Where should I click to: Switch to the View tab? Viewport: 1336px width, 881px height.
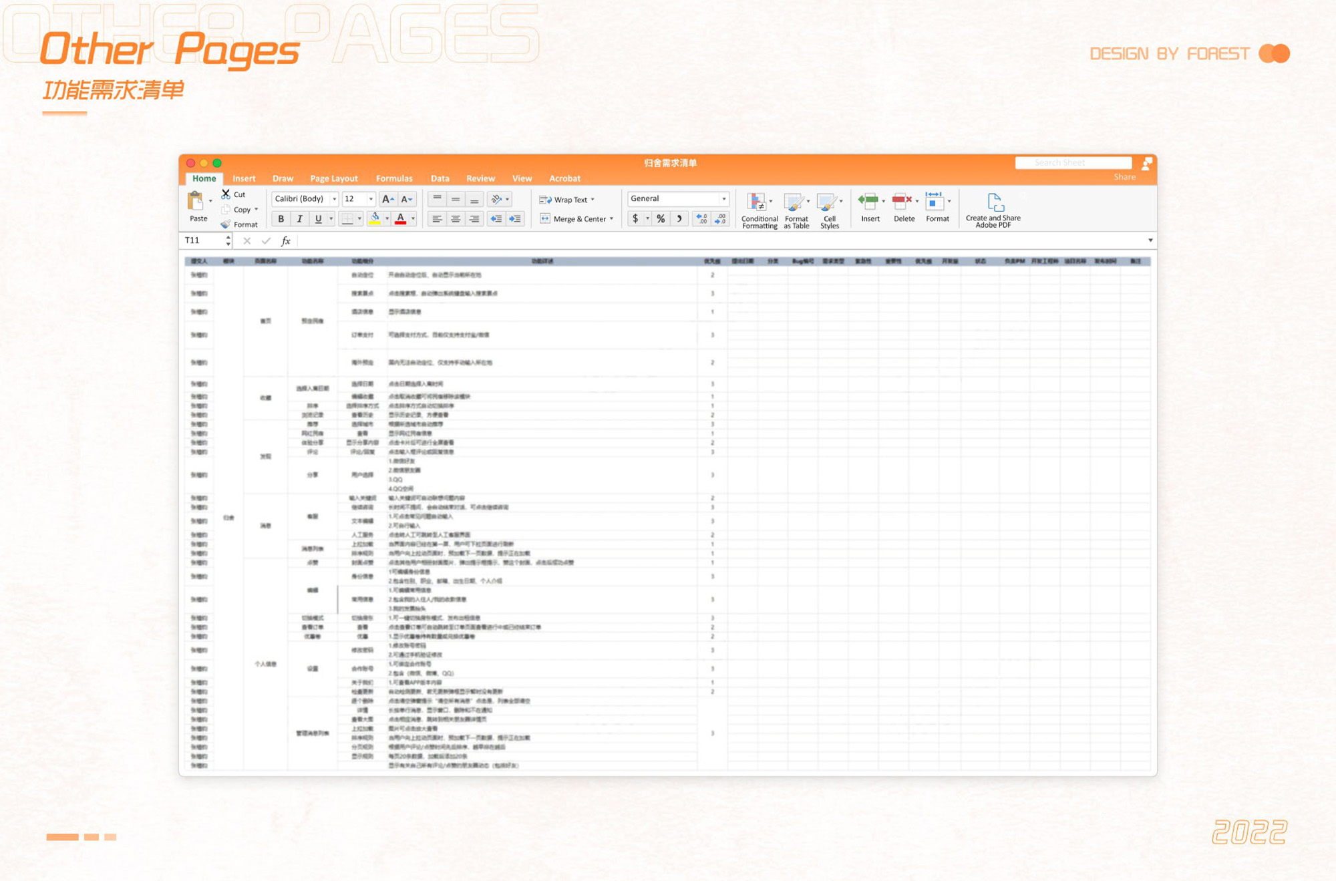point(522,178)
